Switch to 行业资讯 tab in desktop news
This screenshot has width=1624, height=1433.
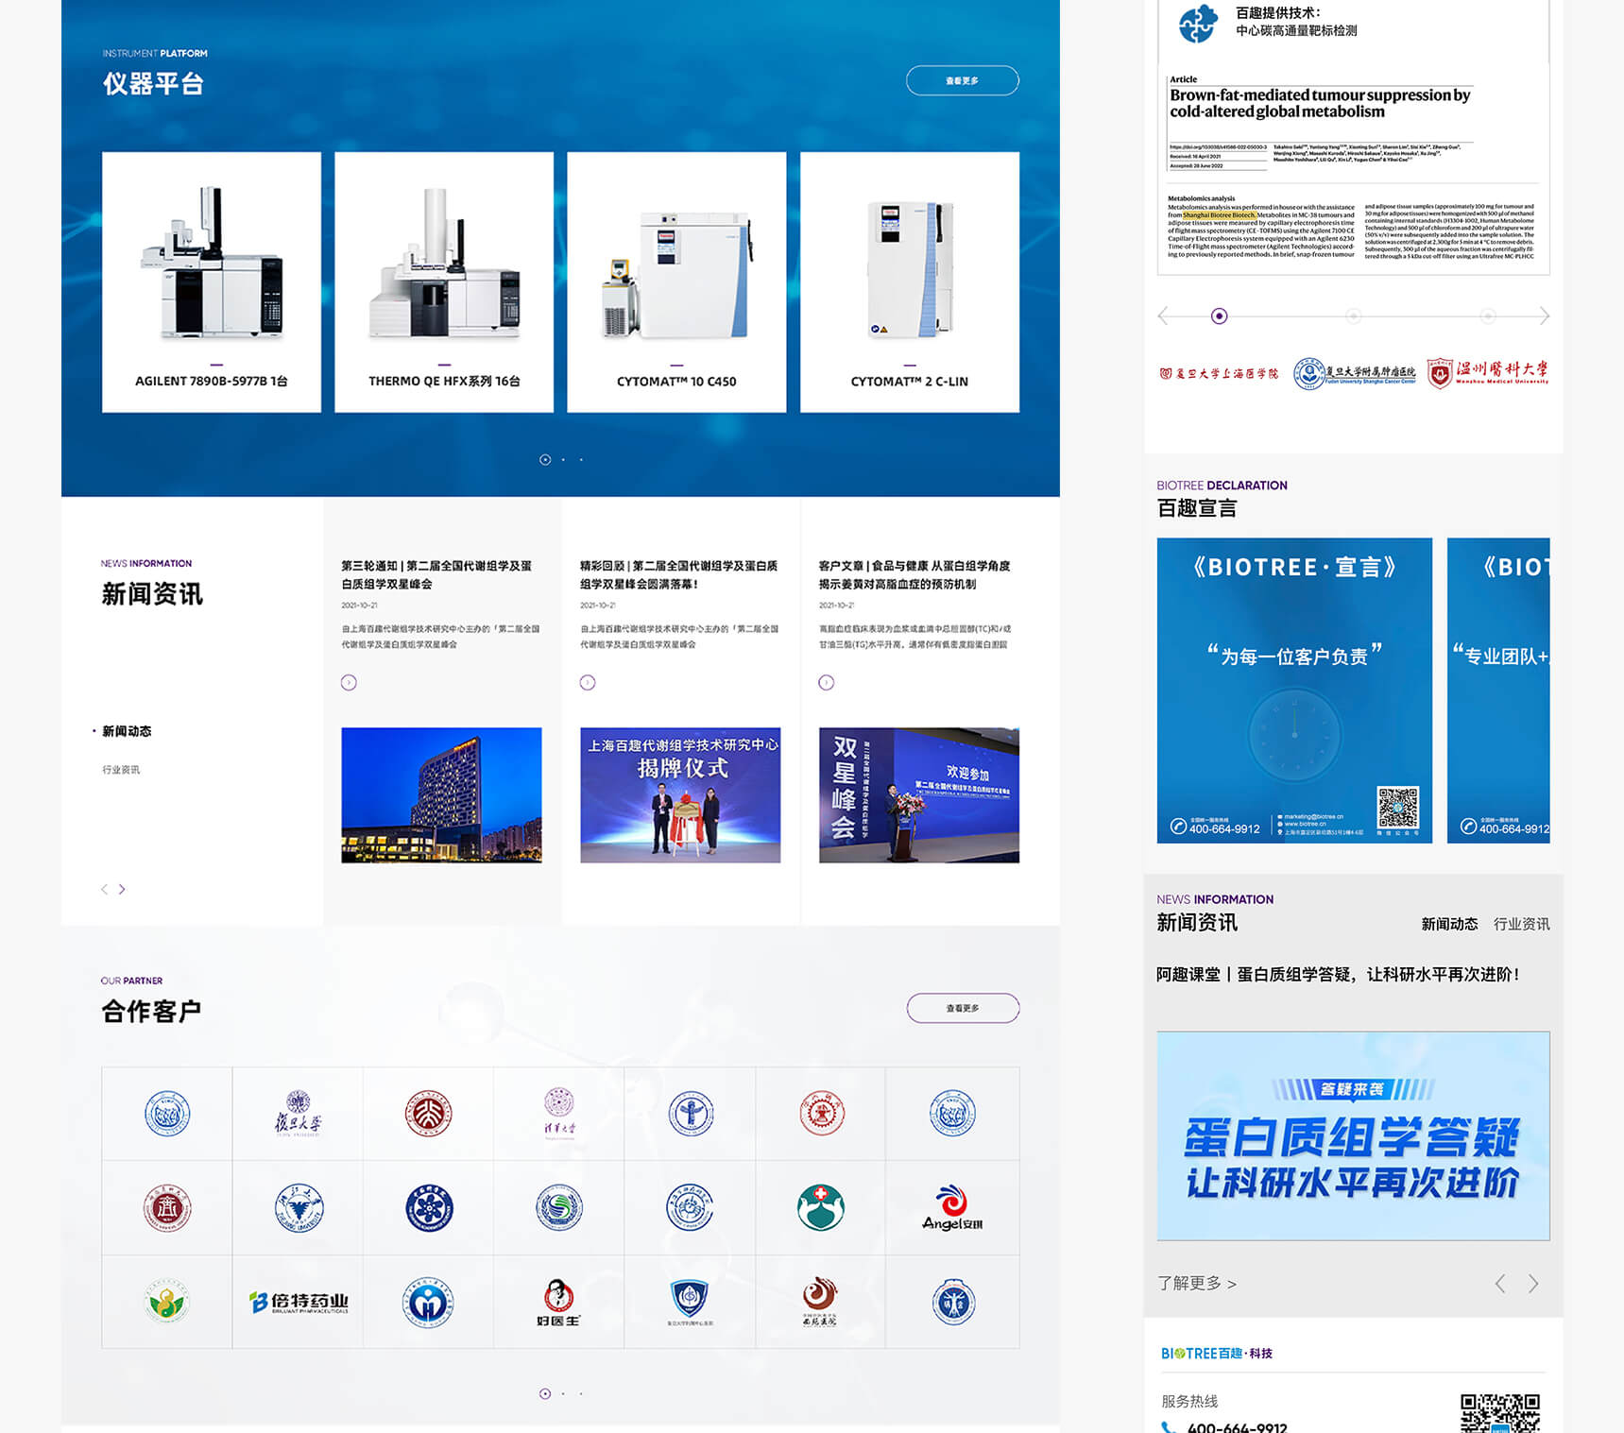tap(121, 770)
